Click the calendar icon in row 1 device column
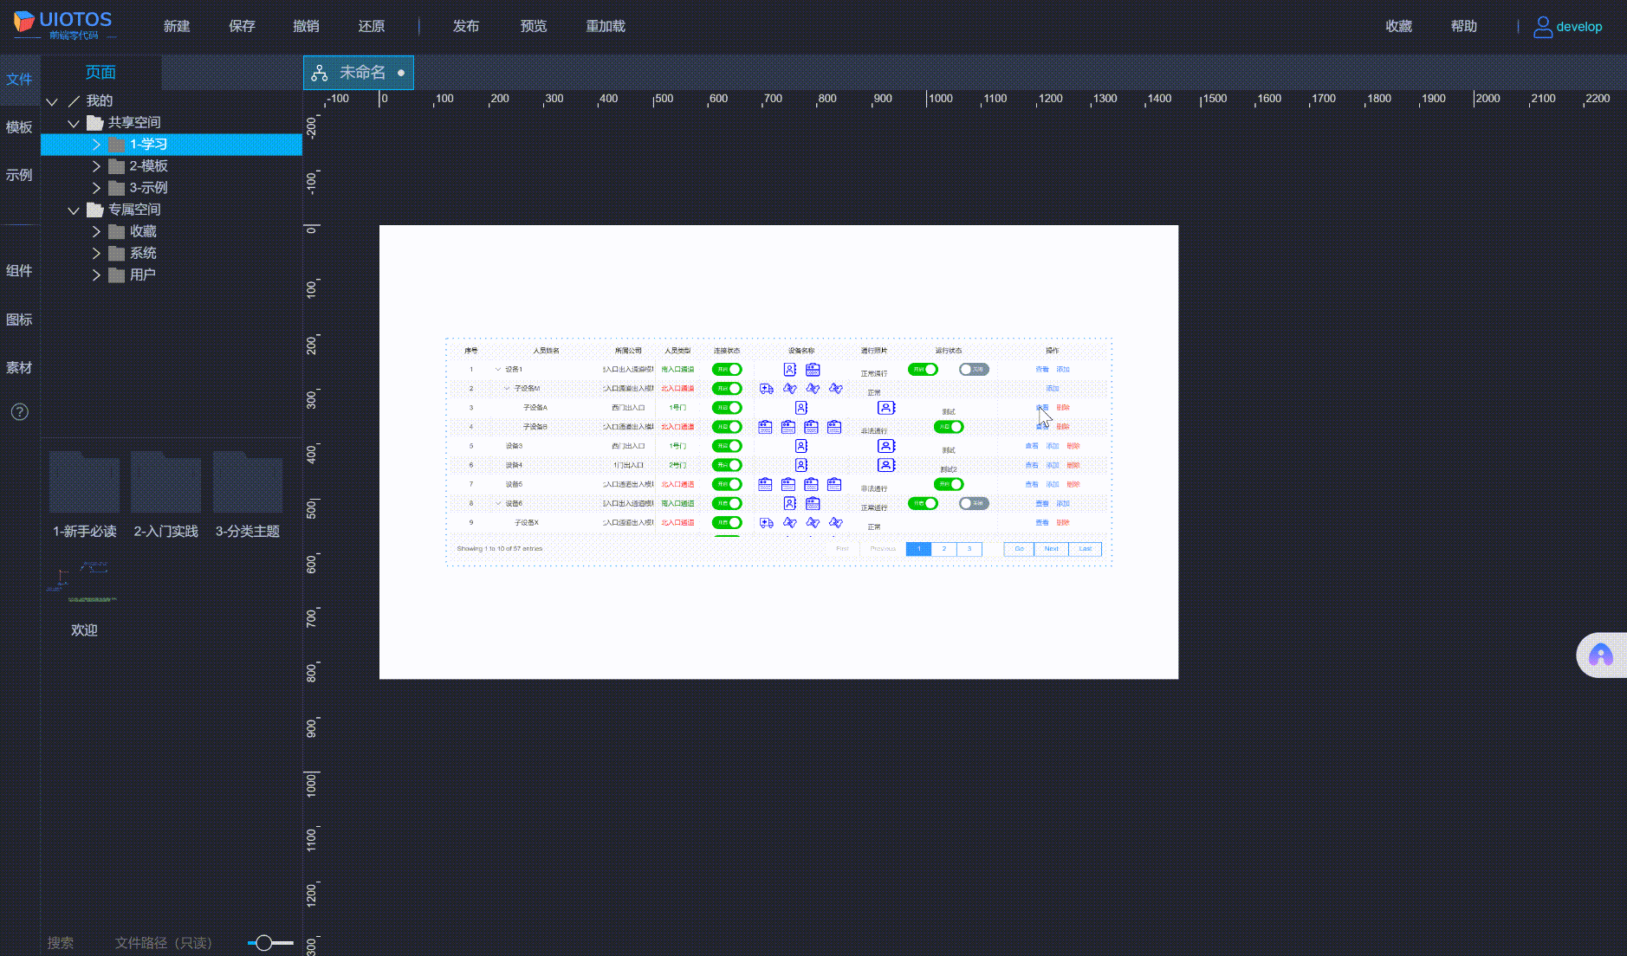 (x=813, y=369)
